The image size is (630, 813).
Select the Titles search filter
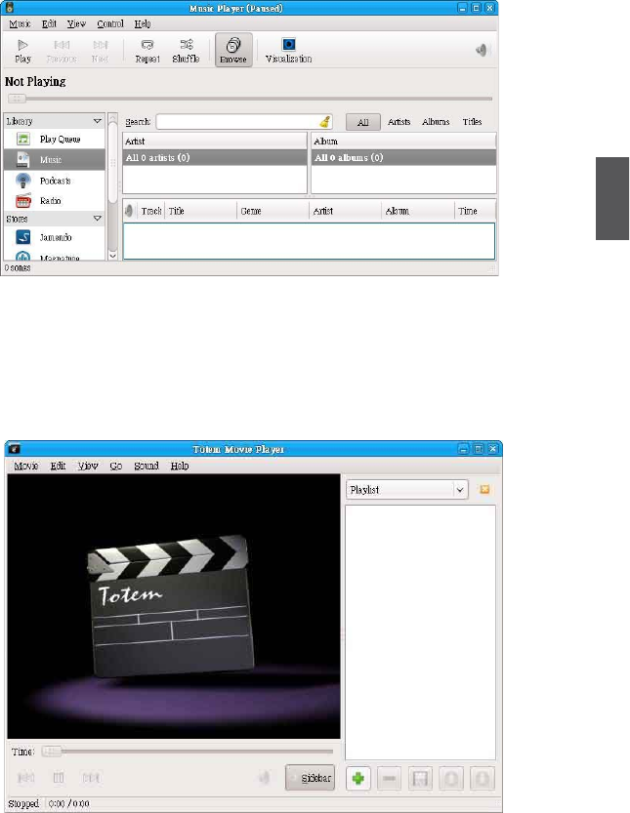472,122
